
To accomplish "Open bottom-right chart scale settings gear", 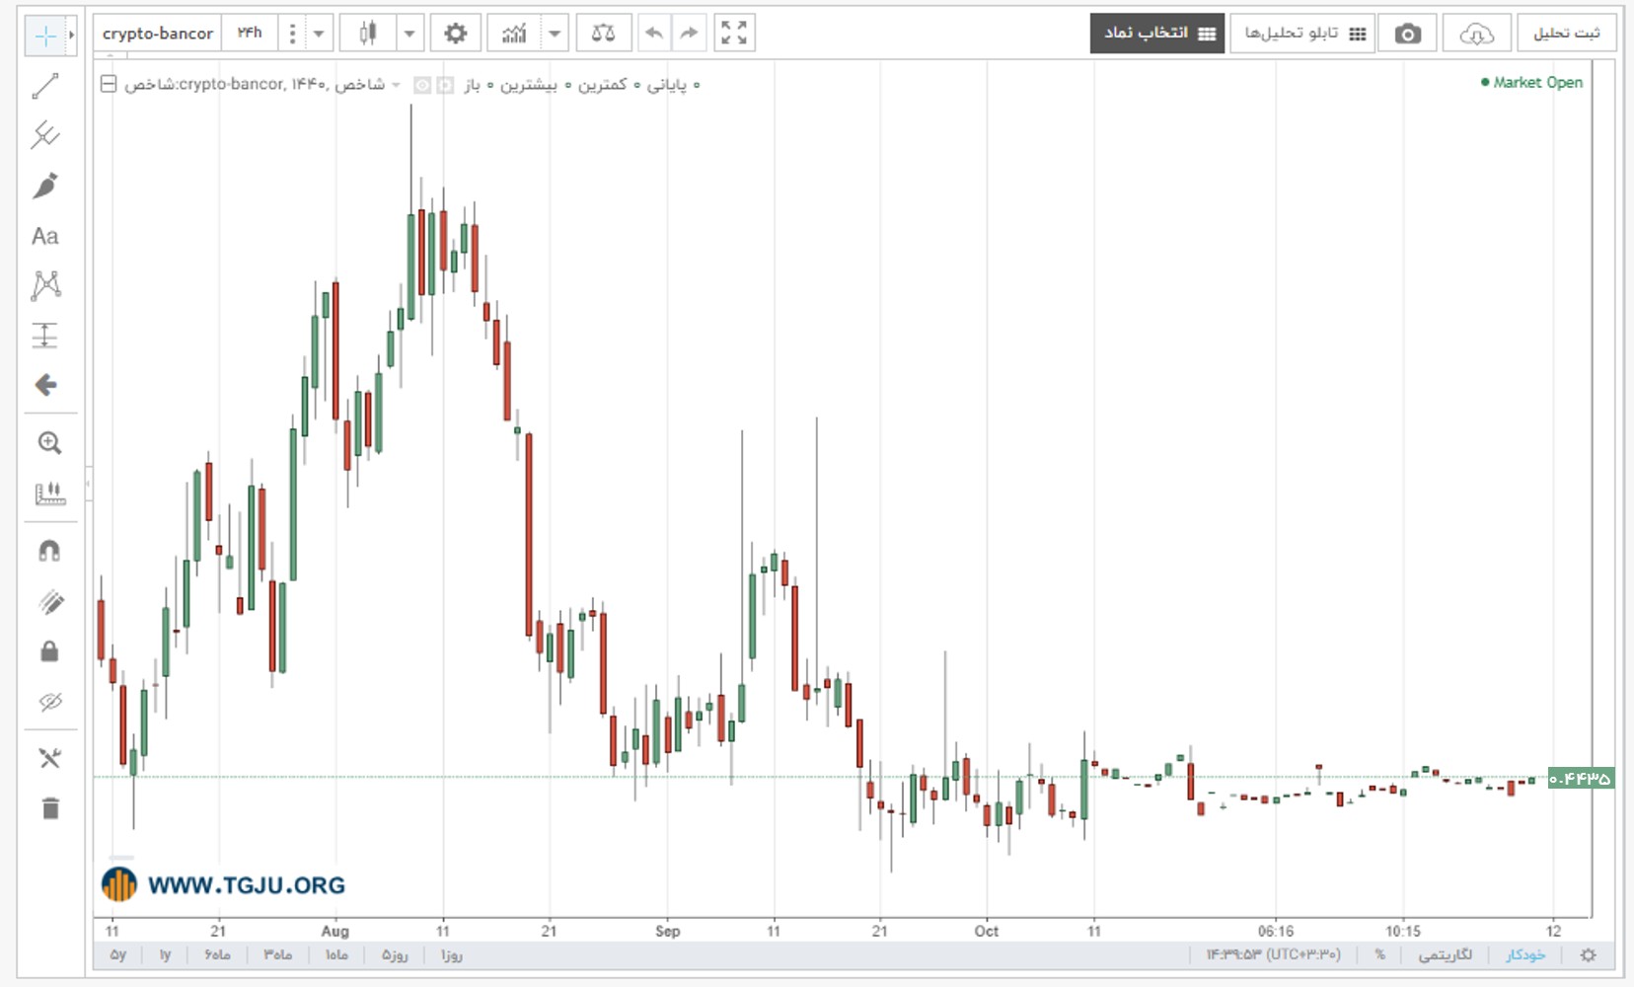I will pyautogui.click(x=1588, y=954).
